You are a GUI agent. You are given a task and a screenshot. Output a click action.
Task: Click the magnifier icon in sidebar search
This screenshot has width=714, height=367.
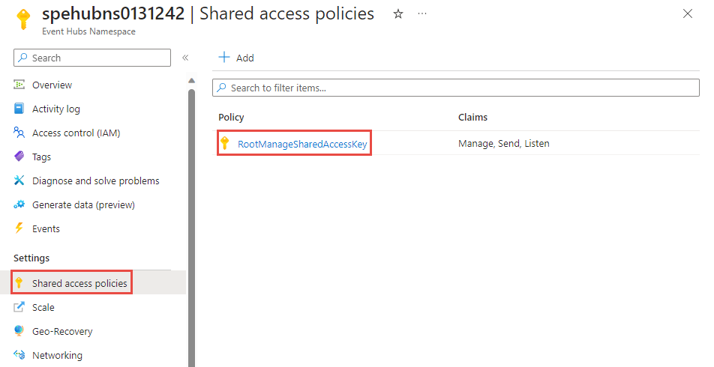(22, 58)
